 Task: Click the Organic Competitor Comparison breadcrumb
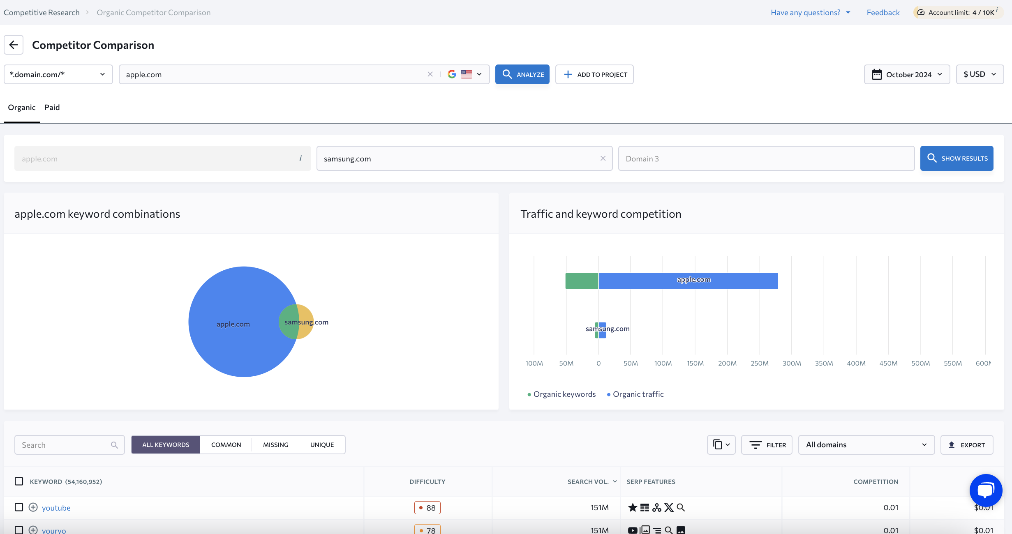153,12
